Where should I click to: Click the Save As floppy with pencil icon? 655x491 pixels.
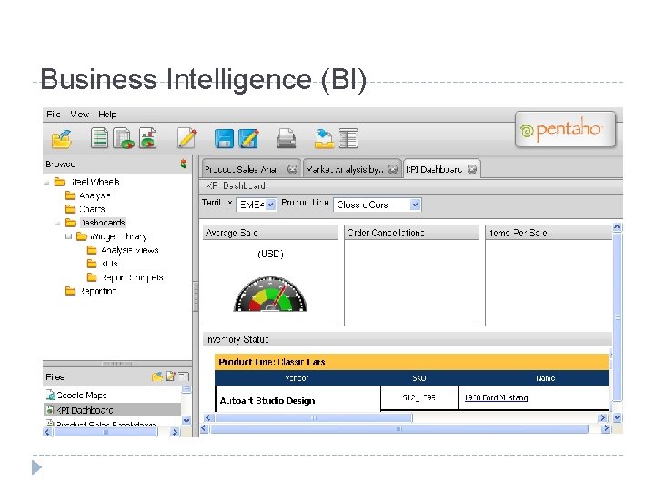click(248, 138)
